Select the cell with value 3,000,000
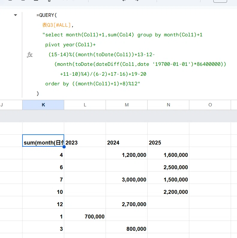Image resolution: width=237 pixels, height=238 pixels. 127,178
